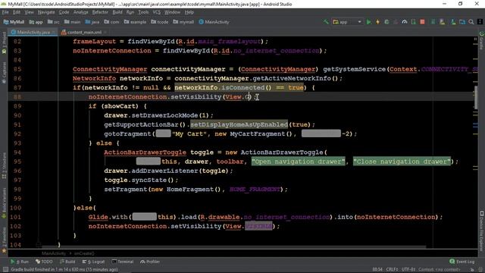Open the Run tool window button
Image resolution: width=485 pixels, height=273 pixels.
[20, 262]
